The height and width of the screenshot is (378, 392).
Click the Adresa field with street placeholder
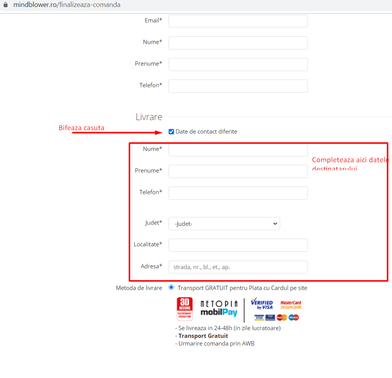point(238,267)
